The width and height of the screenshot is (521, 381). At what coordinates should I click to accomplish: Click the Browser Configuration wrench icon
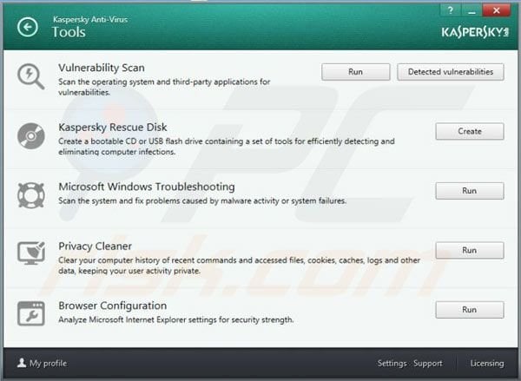point(31,313)
